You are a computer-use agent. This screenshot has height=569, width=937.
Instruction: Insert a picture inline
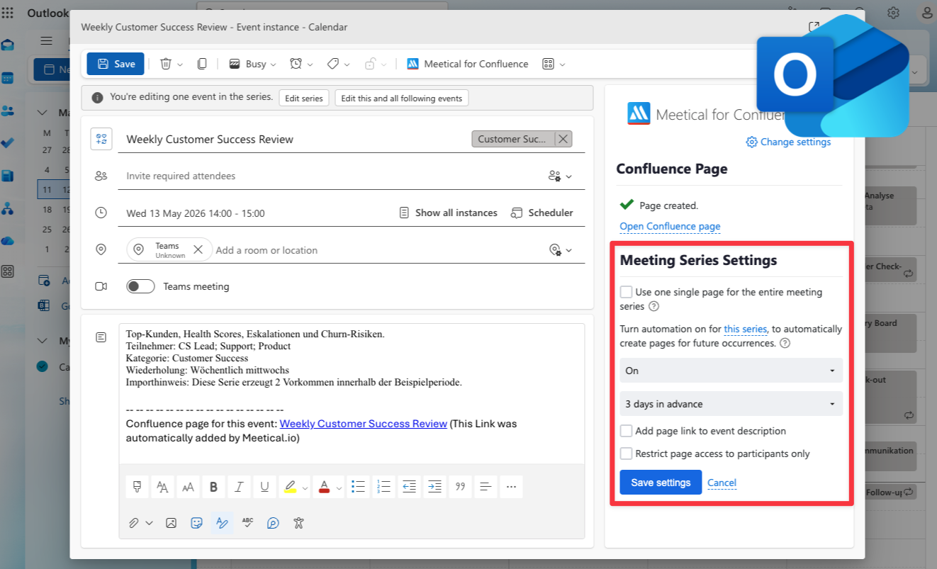(171, 523)
